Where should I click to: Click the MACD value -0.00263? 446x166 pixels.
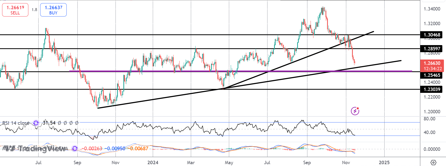[x=92, y=149]
